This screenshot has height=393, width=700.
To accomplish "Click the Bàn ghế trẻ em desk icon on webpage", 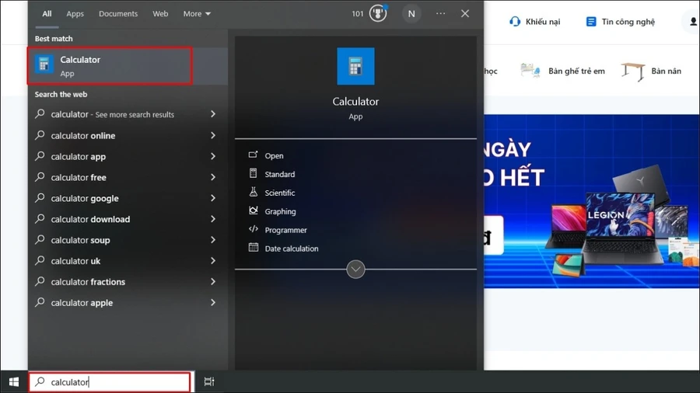I will (530, 71).
